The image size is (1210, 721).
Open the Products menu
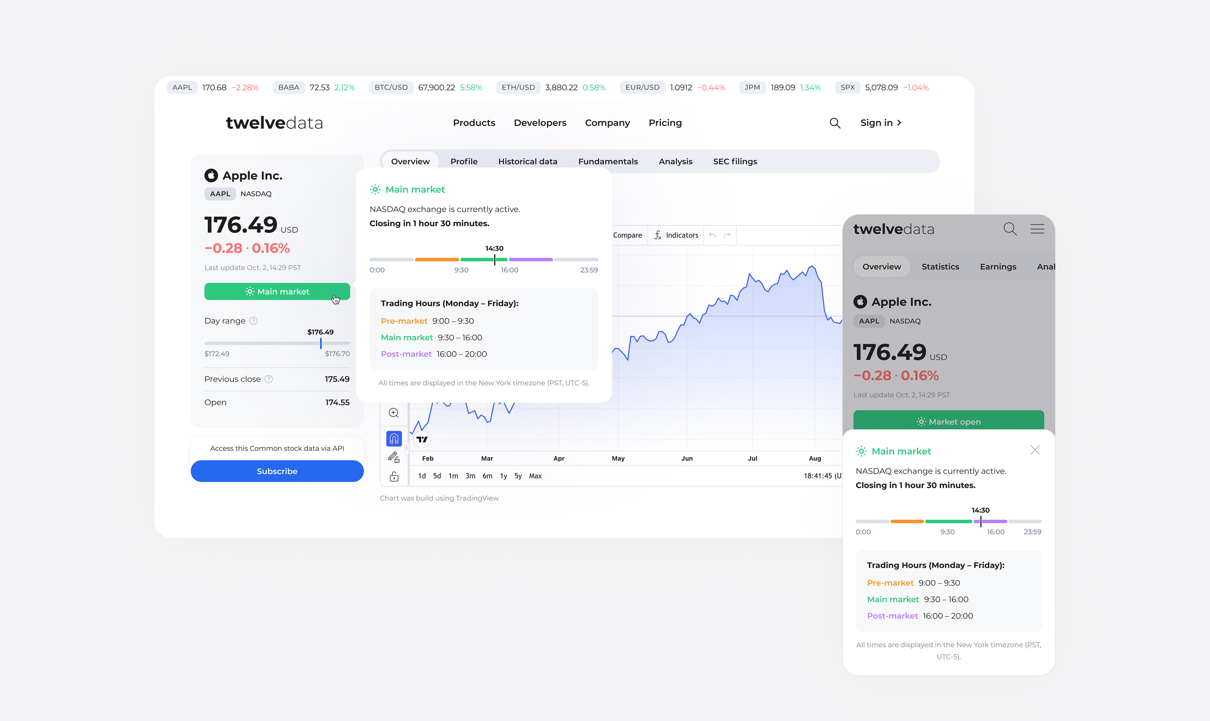(474, 123)
